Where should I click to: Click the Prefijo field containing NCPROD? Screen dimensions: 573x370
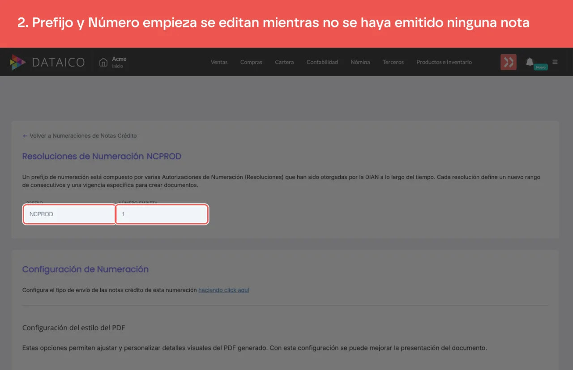tap(69, 214)
